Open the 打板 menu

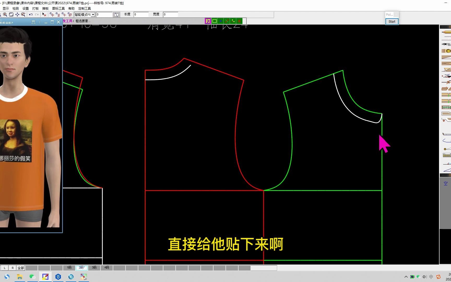point(35,9)
